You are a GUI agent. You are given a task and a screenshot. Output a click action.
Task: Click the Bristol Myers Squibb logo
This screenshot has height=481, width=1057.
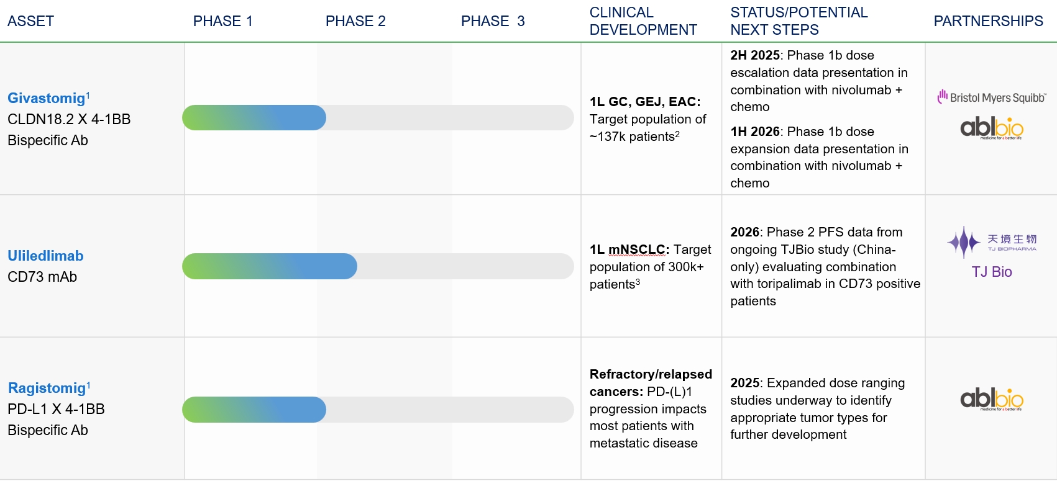click(992, 97)
